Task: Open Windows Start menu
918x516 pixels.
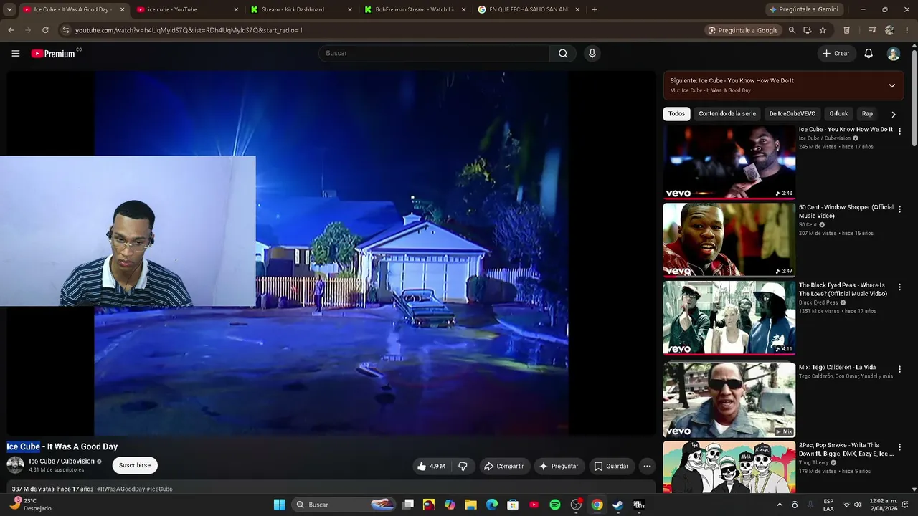Action: tap(279, 505)
